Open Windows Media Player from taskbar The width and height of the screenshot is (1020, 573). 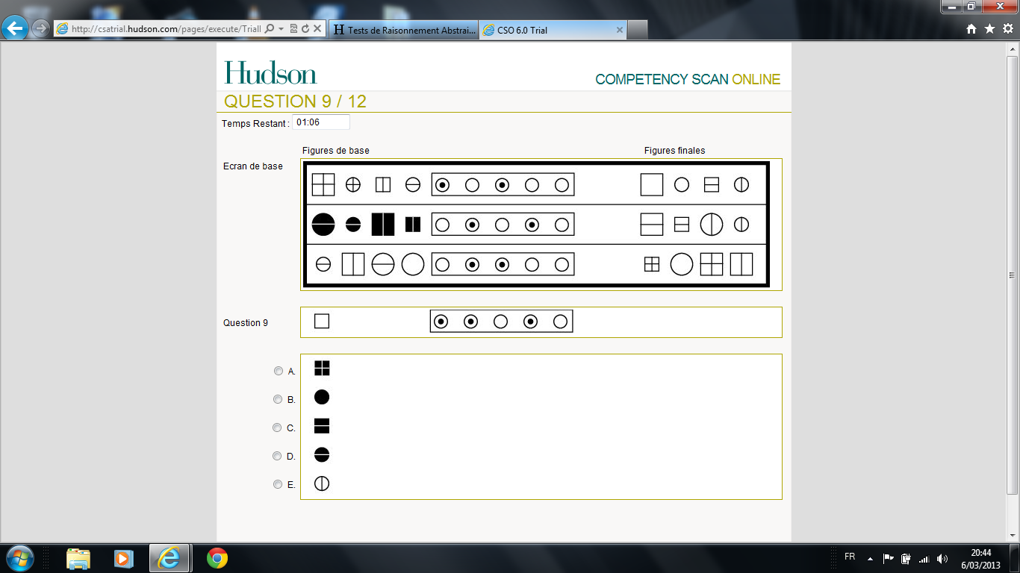click(122, 558)
